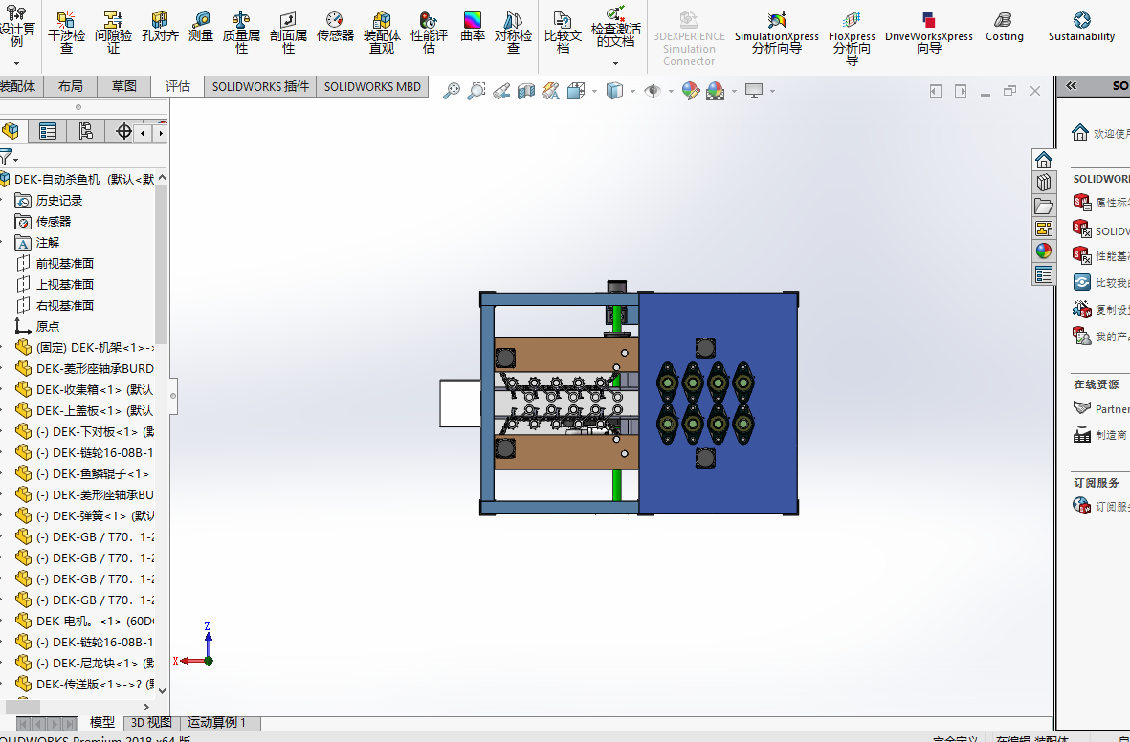This screenshot has height=742, width=1130.
Task: Open Design Library in task pane
Action: point(1044,183)
